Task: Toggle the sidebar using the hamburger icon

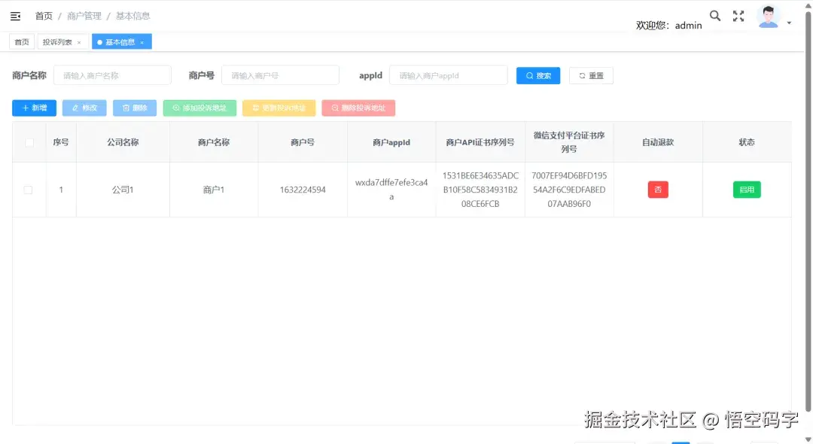Action: click(x=15, y=15)
